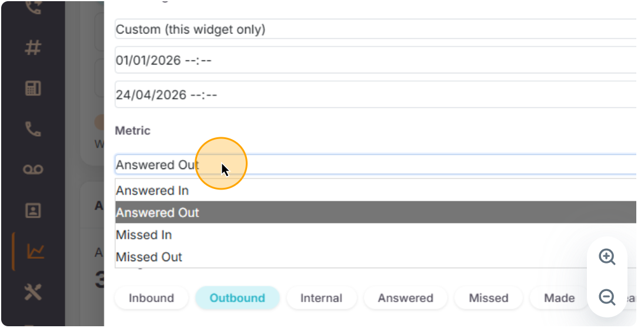Choose the Missed In metric option

click(x=375, y=235)
